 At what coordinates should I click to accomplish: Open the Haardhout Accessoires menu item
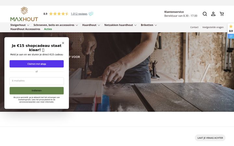pyautogui.click(x=25, y=29)
